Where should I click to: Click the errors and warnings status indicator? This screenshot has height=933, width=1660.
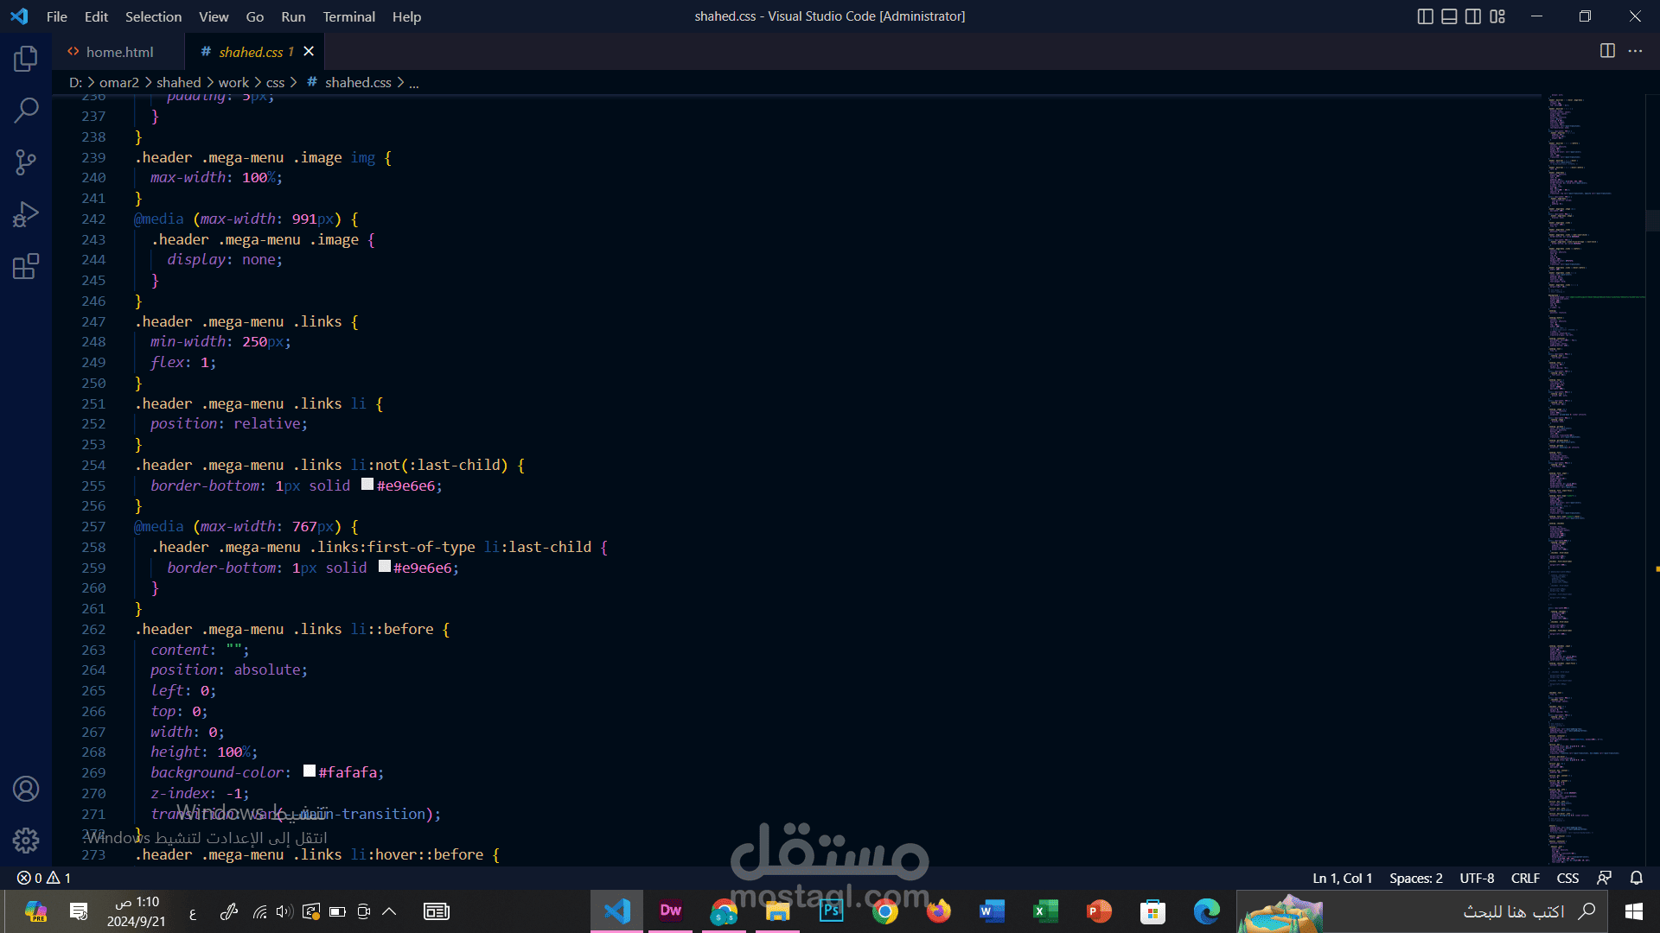pyautogui.click(x=44, y=878)
